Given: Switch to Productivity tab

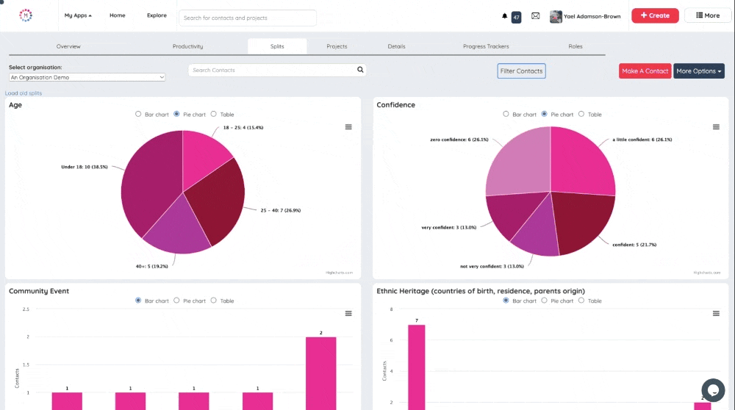Looking at the screenshot, I should [x=187, y=46].
